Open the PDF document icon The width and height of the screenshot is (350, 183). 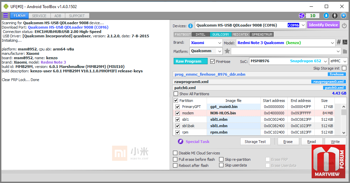coord(345,42)
